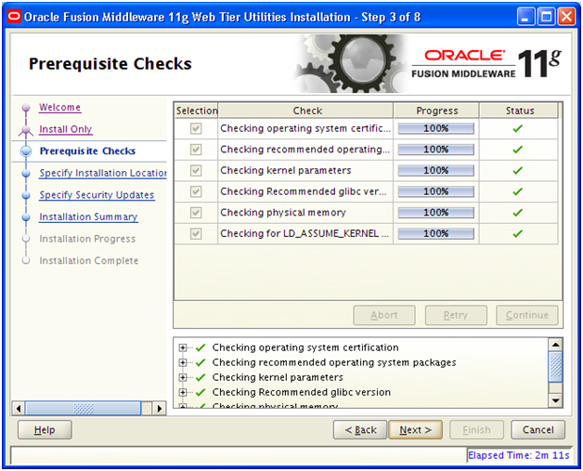Open Help for this step
The height and width of the screenshot is (471, 583).
(45, 430)
